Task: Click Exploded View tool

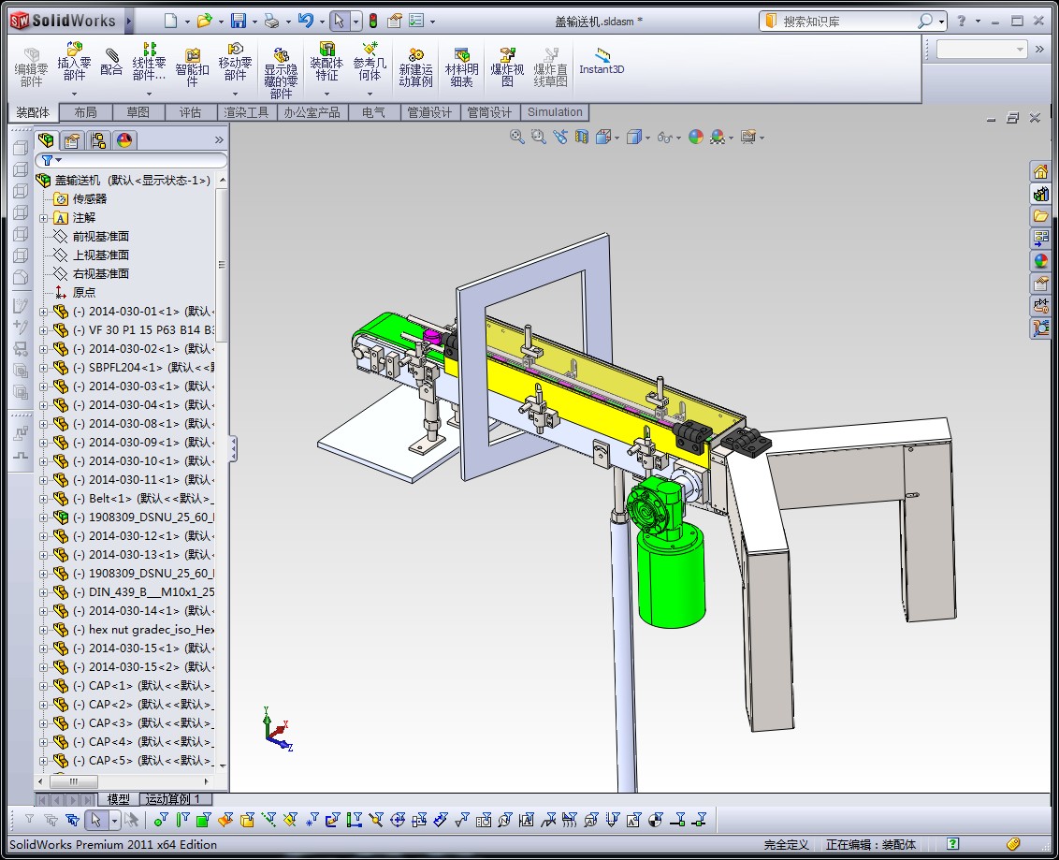Action: (x=507, y=67)
